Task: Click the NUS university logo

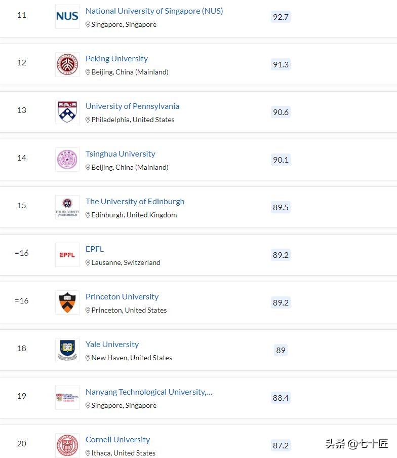Action: point(67,17)
